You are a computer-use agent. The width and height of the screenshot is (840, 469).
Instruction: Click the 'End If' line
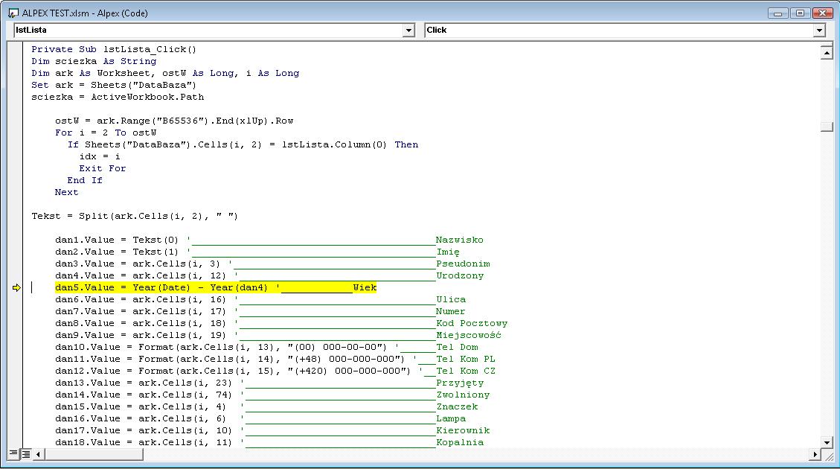(x=85, y=180)
